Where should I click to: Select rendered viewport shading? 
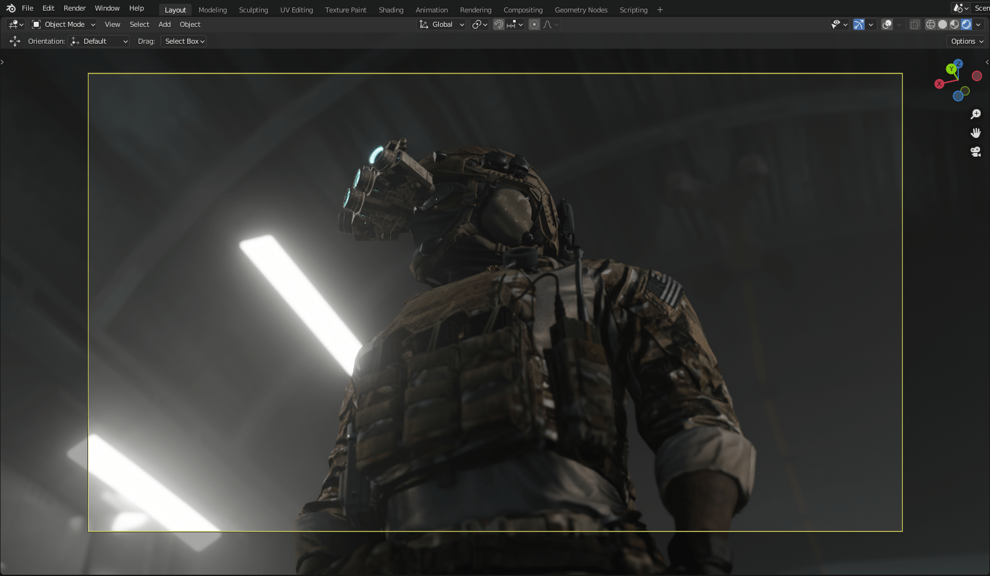tap(966, 24)
